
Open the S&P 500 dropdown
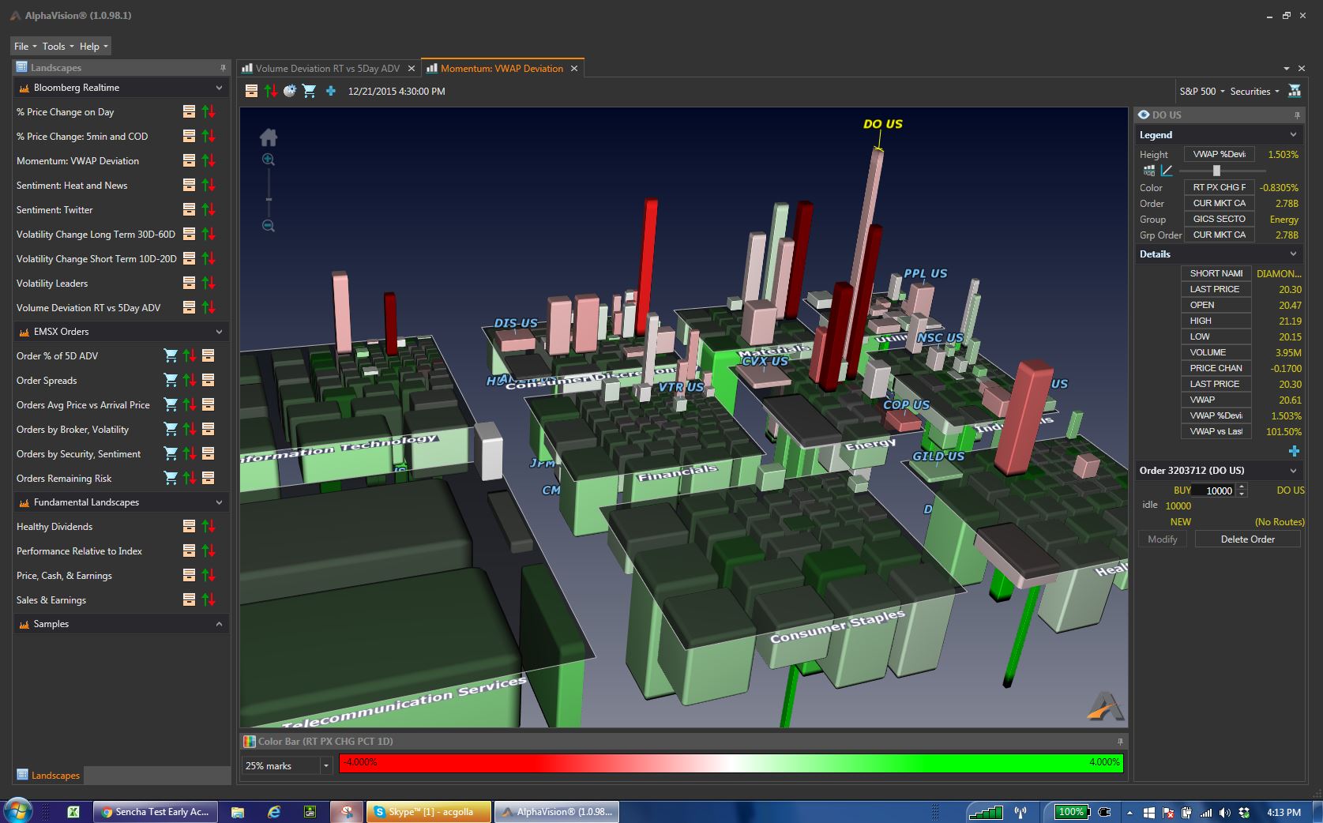pyautogui.click(x=1202, y=92)
